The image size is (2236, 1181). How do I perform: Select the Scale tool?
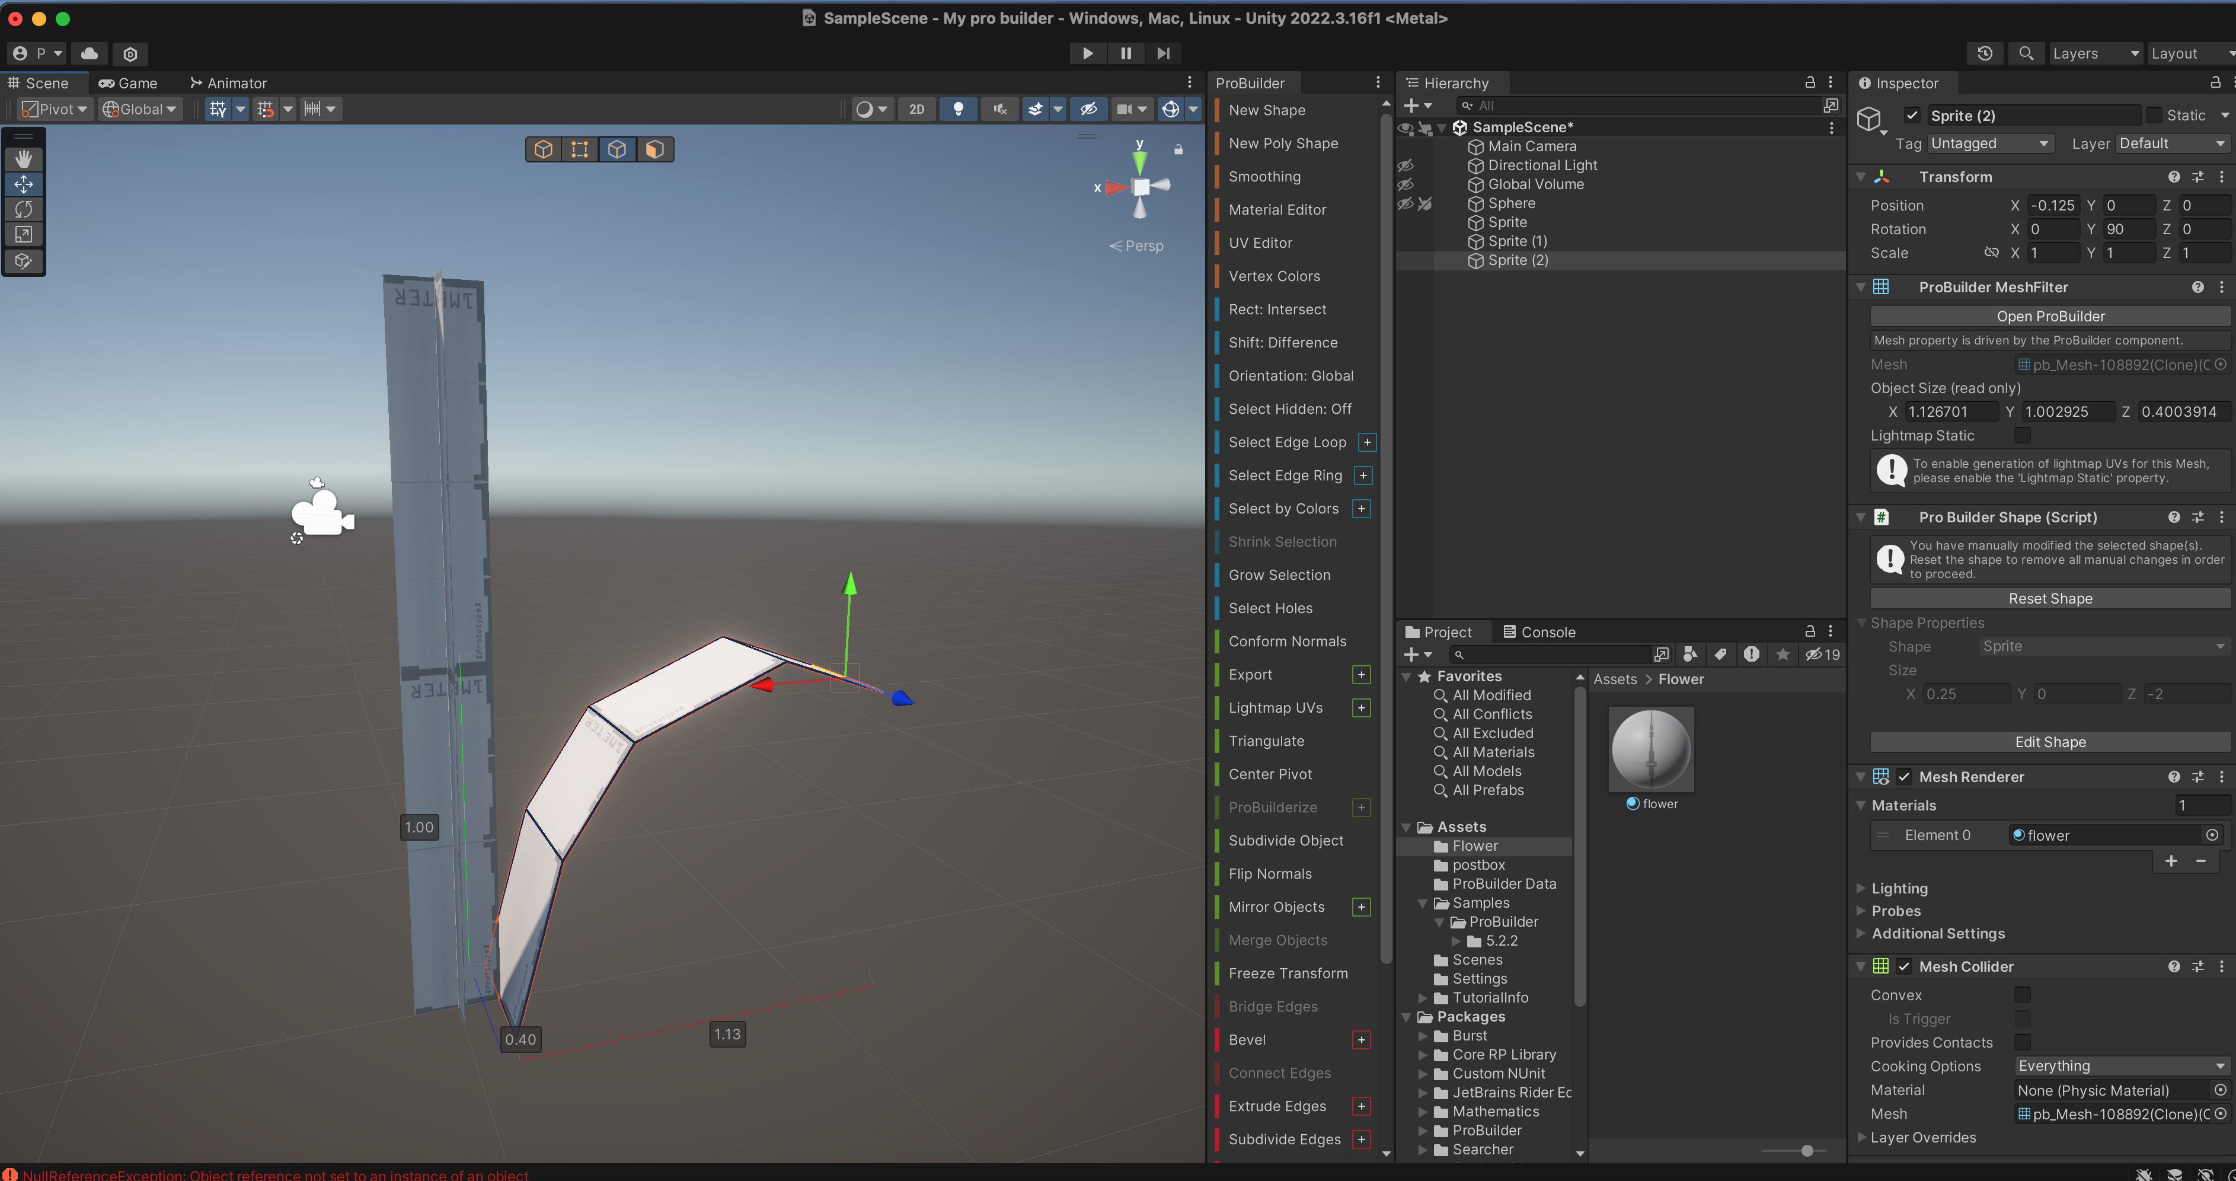(24, 234)
